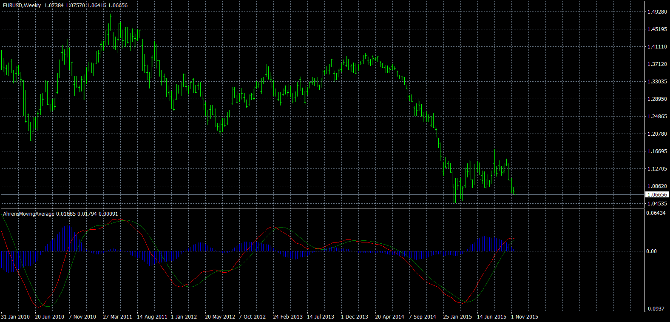Click the 14 Jun 2015 date label
This screenshot has width=670, height=322.
[x=491, y=317]
